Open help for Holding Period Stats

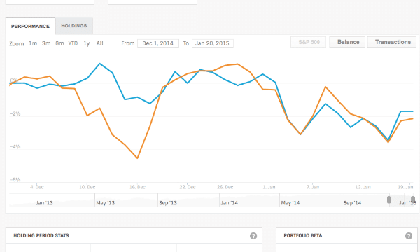click(253, 236)
